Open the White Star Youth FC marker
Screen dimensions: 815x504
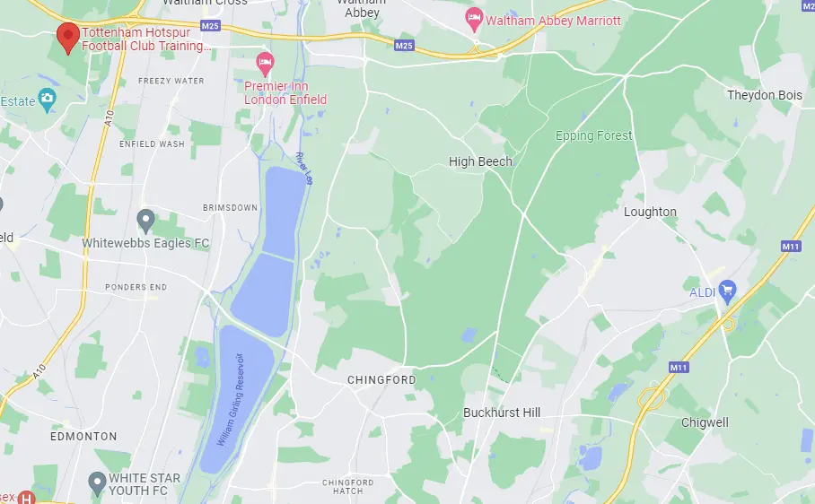click(x=97, y=483)
